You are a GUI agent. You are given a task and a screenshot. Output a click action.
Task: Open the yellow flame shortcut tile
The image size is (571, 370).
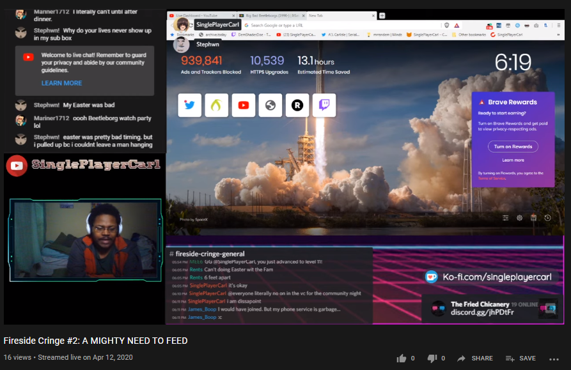click(216, 105)
